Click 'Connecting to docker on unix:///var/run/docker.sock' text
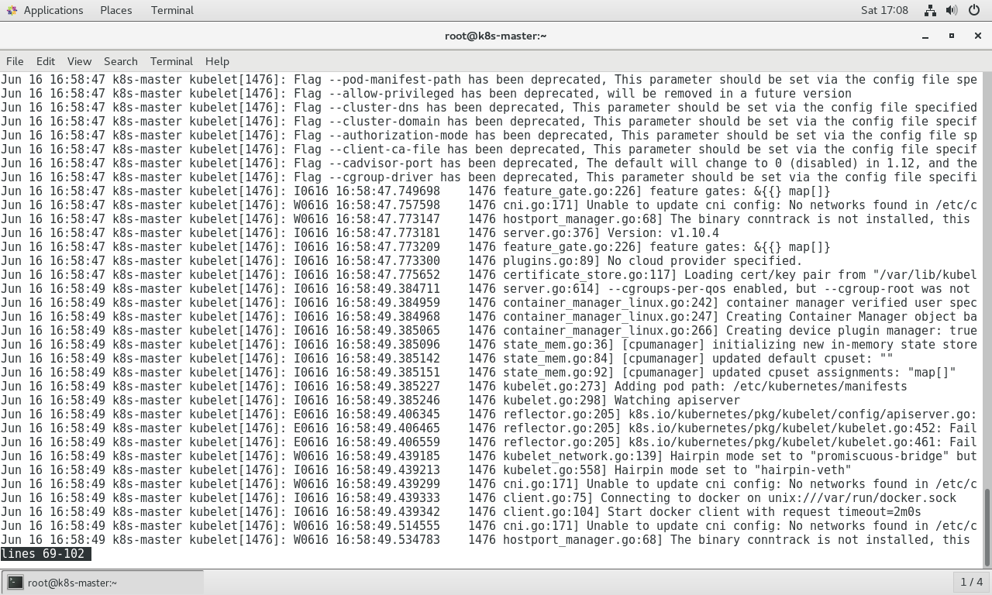The width and height of the screenshot is (992, 595). (x=779, y=498)
